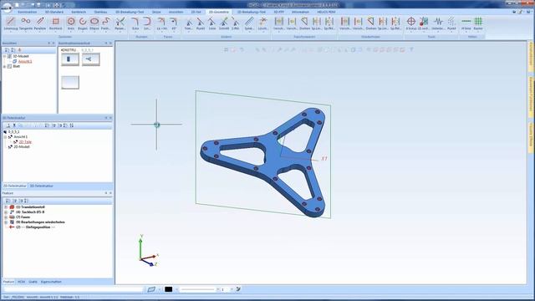
Task: Click the Hilfslinie helper line tool
Action: tap(466, 23)
